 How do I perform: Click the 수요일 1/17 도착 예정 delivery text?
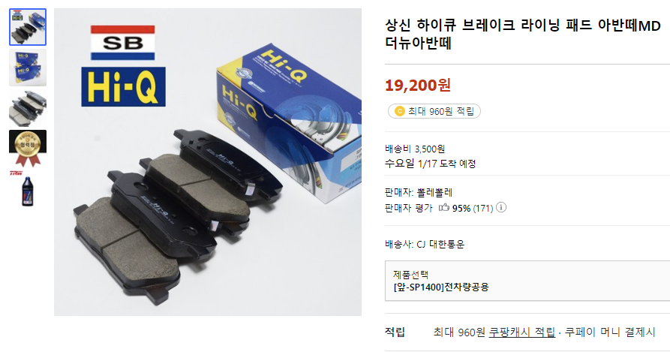pos(431,164)
